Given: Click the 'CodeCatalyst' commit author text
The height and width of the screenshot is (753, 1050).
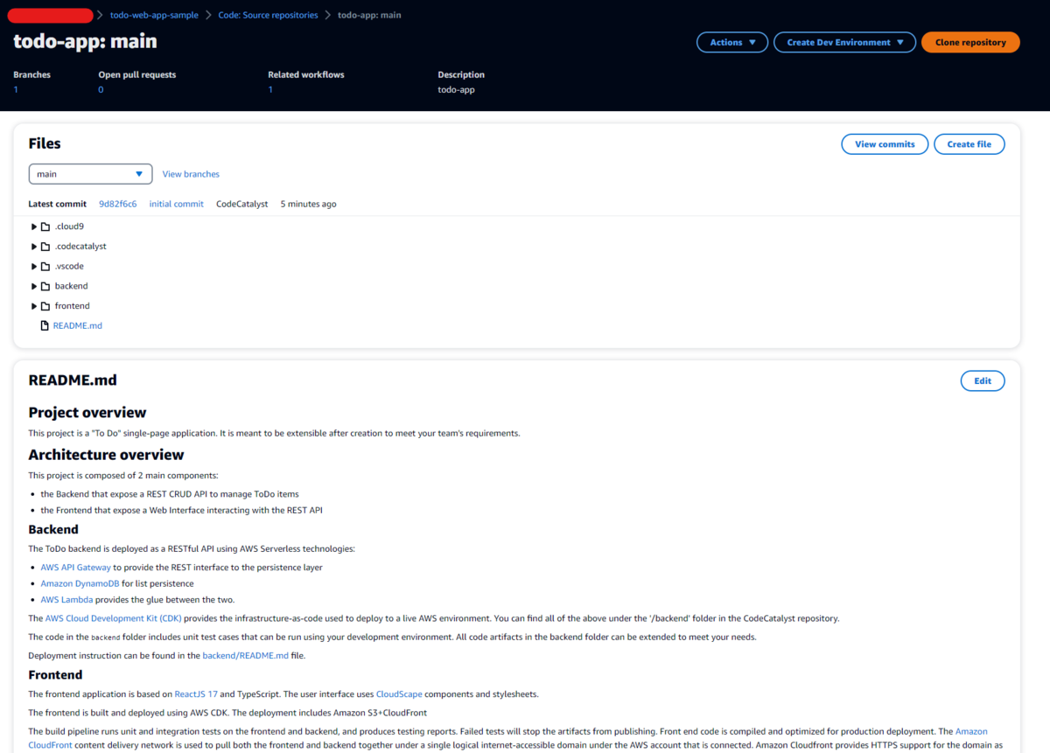Looking at the screenshot, I should [242, 204].
